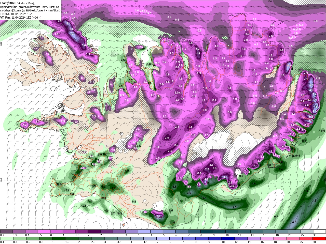326x244 pixels.
Task: Select the 'slydda/snjókoma' legend description line
Action: [30, 10]
